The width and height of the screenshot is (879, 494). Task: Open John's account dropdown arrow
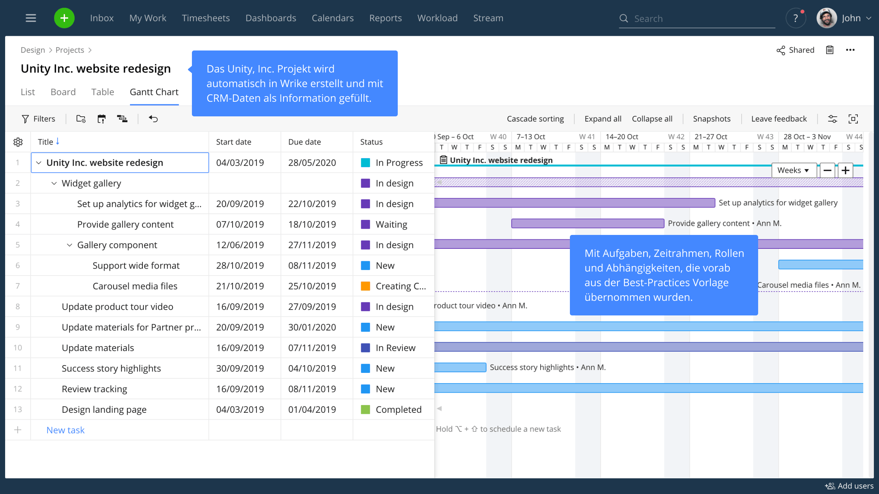(868, 18)
